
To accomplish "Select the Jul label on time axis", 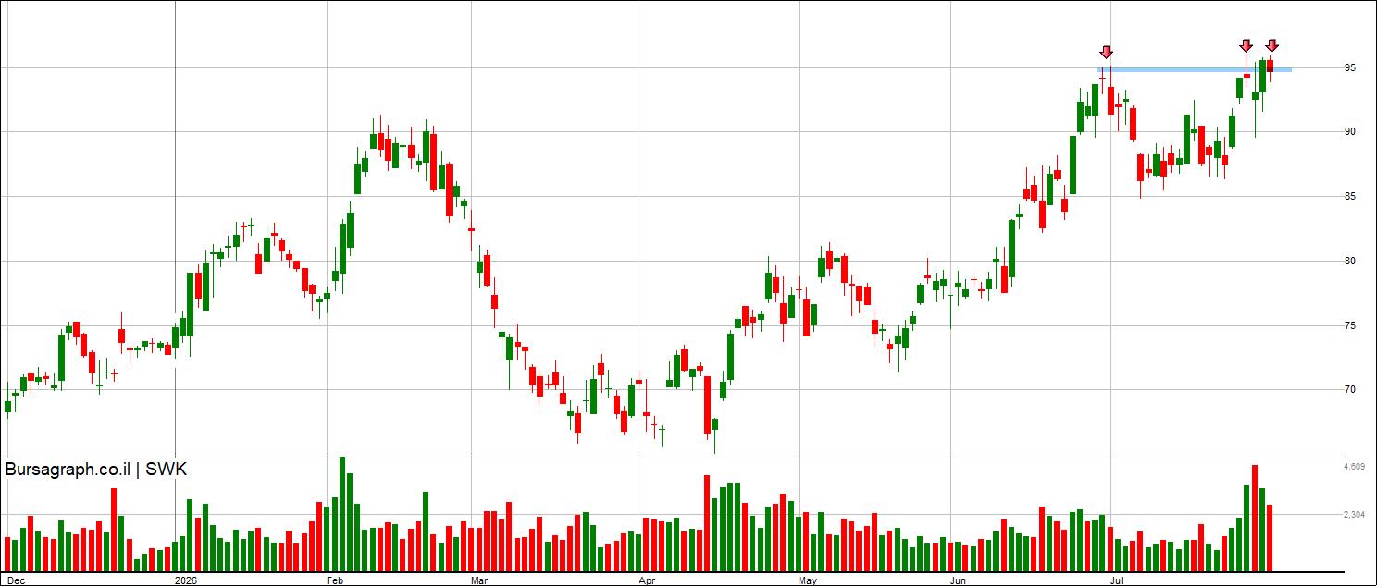I will point(1117,580).
